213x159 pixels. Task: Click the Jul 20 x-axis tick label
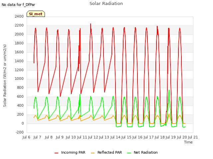click(182, 137)
